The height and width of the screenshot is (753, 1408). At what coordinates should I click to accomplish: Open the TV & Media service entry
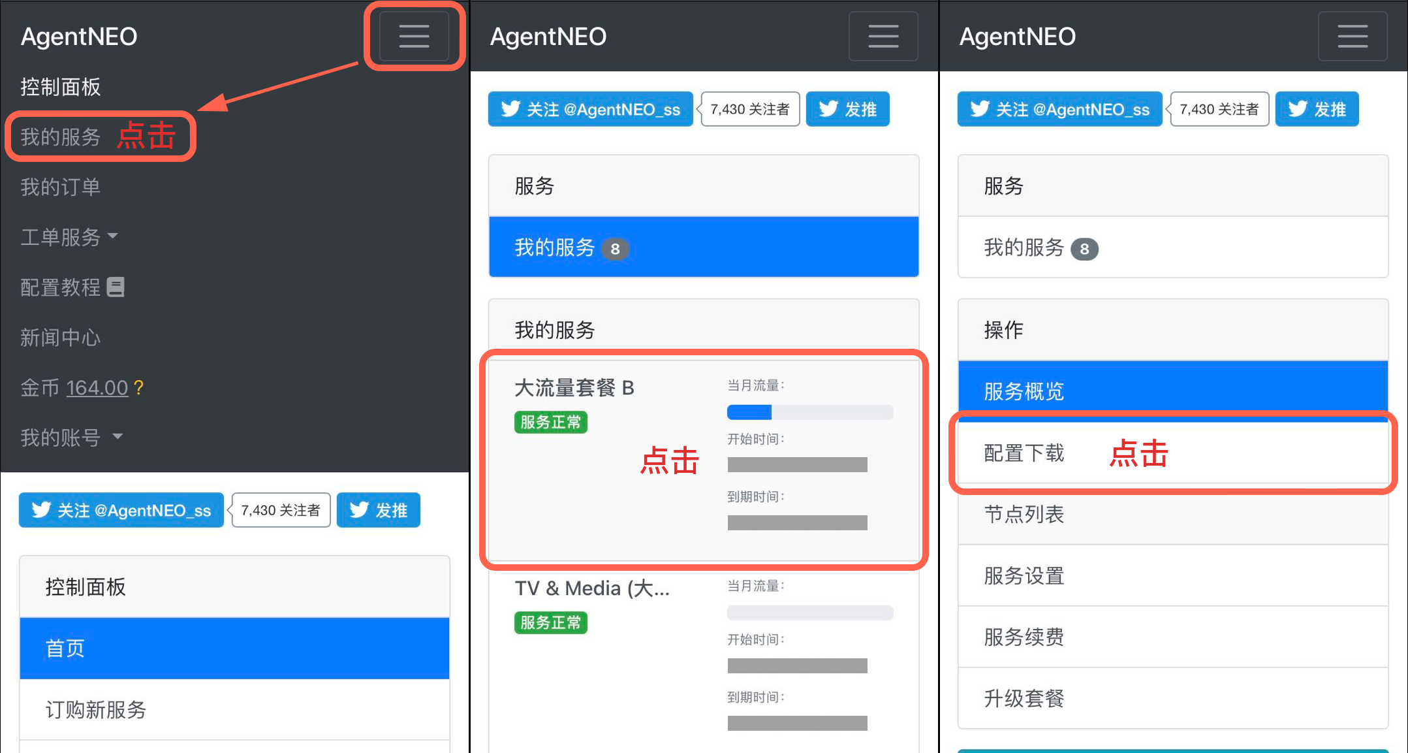pyautogui.click(x=591, y=588)
